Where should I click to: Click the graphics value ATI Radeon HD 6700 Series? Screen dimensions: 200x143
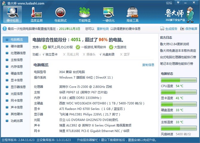(x=92, y=109)
